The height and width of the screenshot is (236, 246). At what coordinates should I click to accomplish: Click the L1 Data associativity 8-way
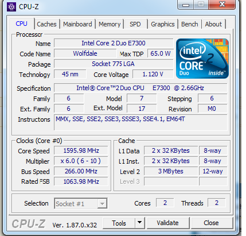coord(213,150)
